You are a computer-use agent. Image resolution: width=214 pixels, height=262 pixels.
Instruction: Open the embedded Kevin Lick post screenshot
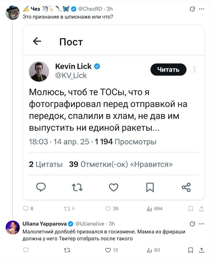tap(114, 112)
